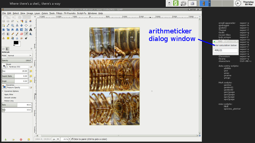Select the Blend gradient tool
Viewport: 255px width, 143px height.
8,34
